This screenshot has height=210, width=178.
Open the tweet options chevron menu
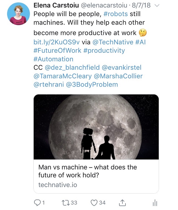click(157, 5)
